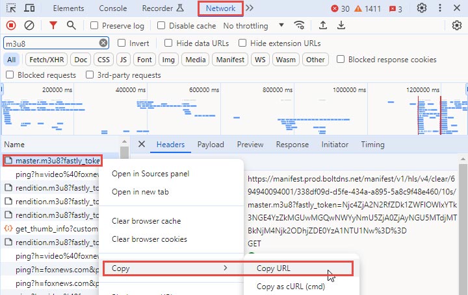This screenshot has width=468, height=295.
Task: Open the three-dot customize DevTools menu
Action: 439,8
